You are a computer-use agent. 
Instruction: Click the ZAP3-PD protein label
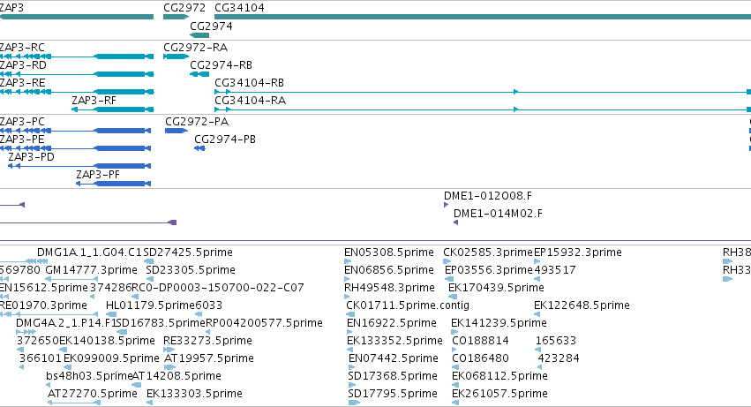click(31, 157)
